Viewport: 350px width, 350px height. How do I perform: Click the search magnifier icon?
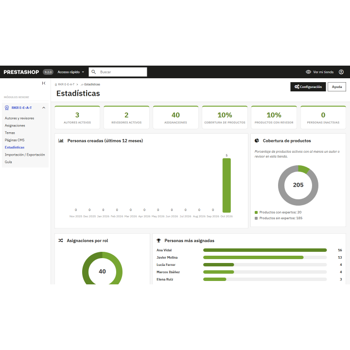pyautogui.click(x=94, y=72)
